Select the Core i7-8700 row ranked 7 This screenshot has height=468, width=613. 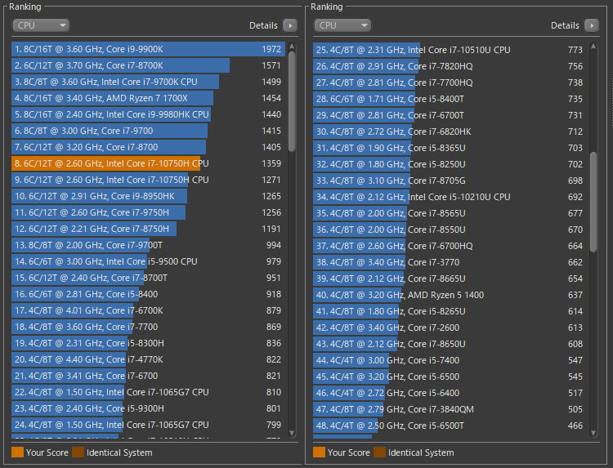(149, 147)
